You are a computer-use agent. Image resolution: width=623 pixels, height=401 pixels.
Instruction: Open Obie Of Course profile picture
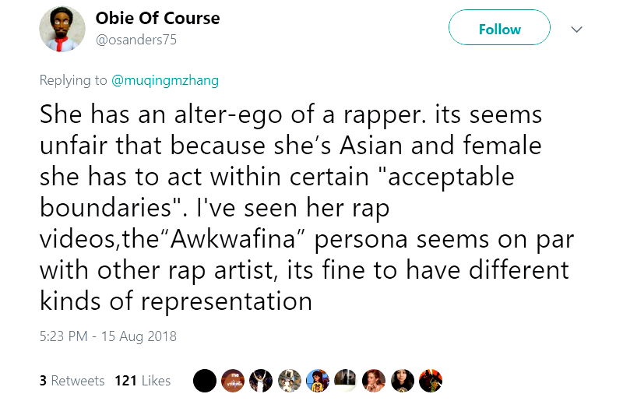click(62, 30)
